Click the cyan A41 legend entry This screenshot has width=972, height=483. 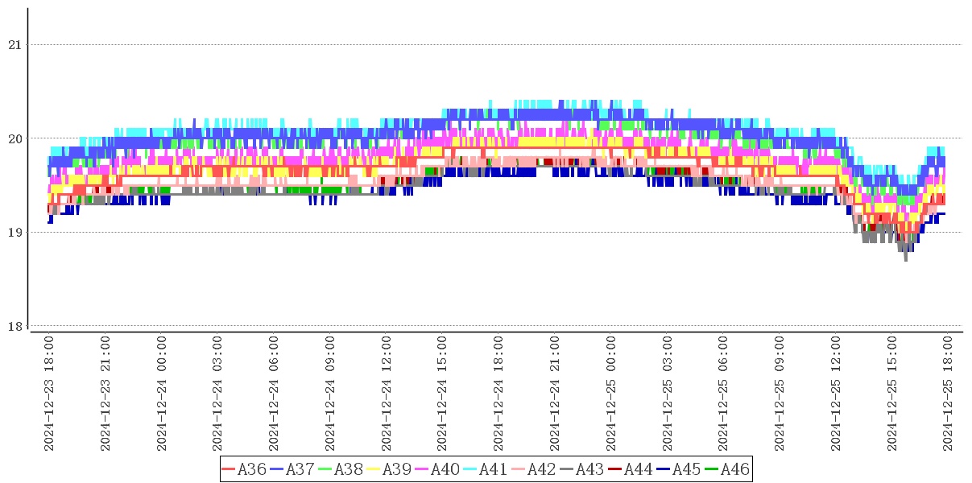[486, 469]
